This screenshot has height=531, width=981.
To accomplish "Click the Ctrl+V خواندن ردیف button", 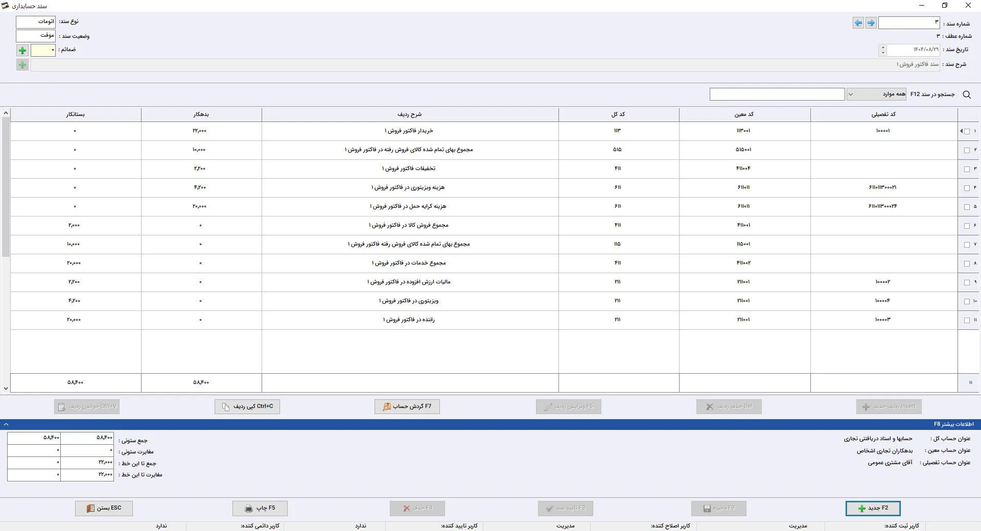I will [x=87, y=406].
